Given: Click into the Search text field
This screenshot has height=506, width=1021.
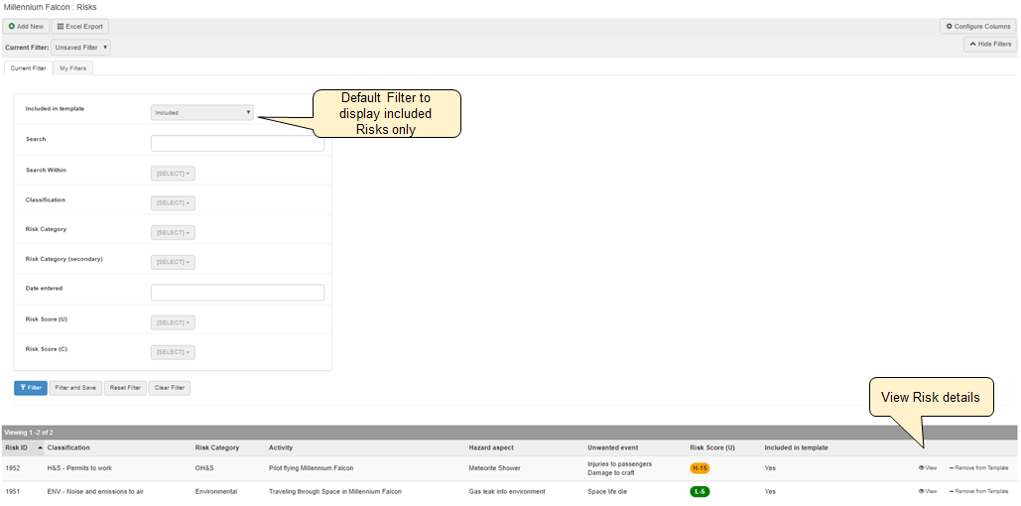Looking at the screenshot, I should [237, 144].
